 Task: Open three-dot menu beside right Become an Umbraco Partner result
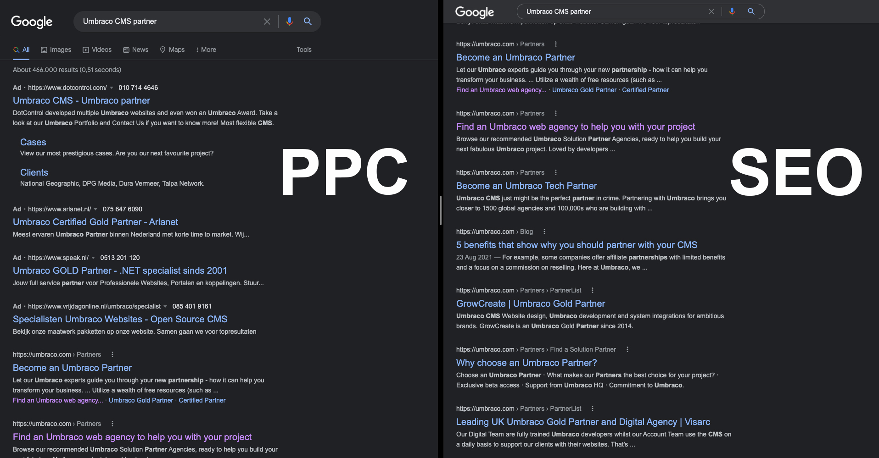(x=556, y=44)
